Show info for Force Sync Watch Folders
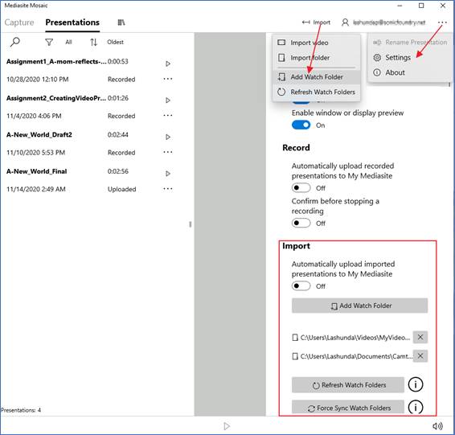The height and width of the screenshot is (435, 455). (x=416, y=407)
